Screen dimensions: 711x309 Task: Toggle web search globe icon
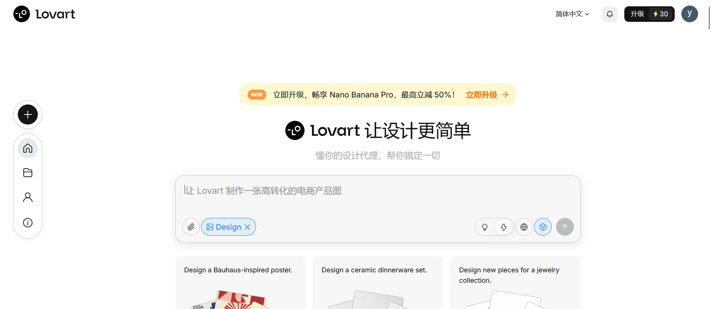(x=524, y=227)
